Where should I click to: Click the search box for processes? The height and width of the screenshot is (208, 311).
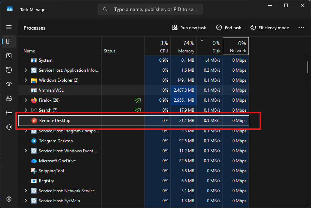(x=150, y=10)
